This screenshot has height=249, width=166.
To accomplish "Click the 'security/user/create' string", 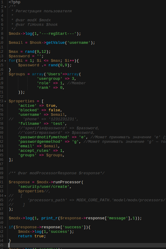I will [x=44, y=187].
